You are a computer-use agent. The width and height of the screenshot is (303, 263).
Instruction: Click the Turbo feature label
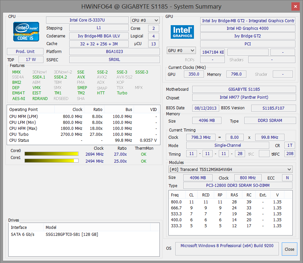coord(122,93)
